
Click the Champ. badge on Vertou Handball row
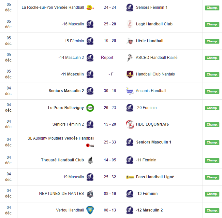pos(212,211)
